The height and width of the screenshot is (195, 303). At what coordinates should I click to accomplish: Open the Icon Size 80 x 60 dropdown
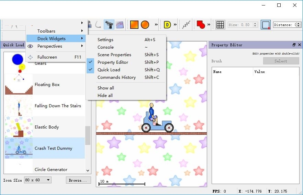tap(37, 180)
